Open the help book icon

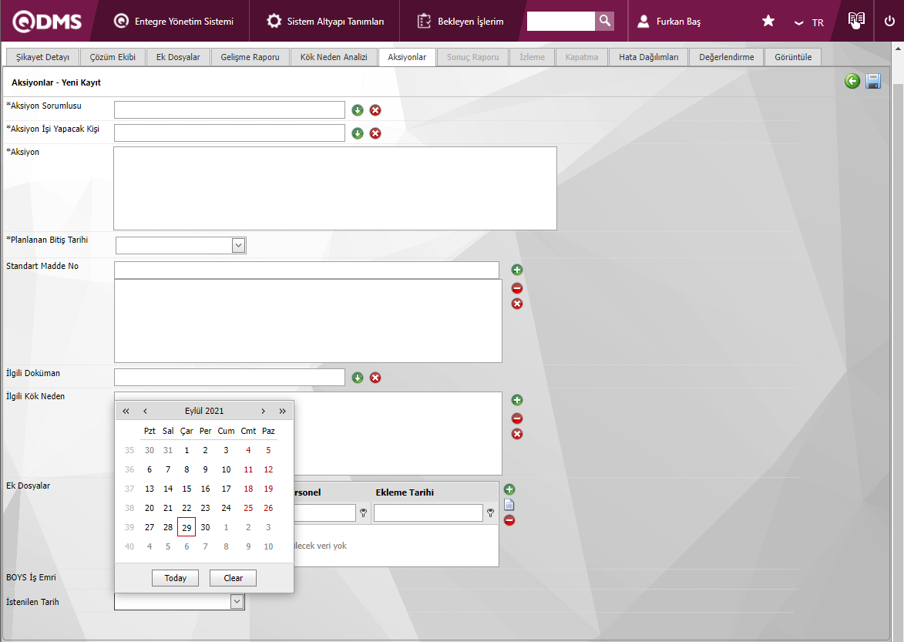tap(855, 21)
